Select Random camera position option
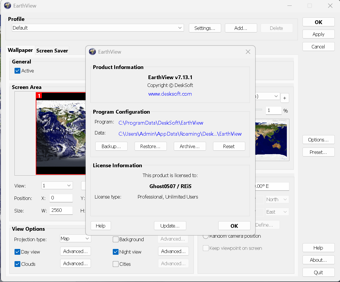Viewport: 340px width, 282px height. [205, 236]
